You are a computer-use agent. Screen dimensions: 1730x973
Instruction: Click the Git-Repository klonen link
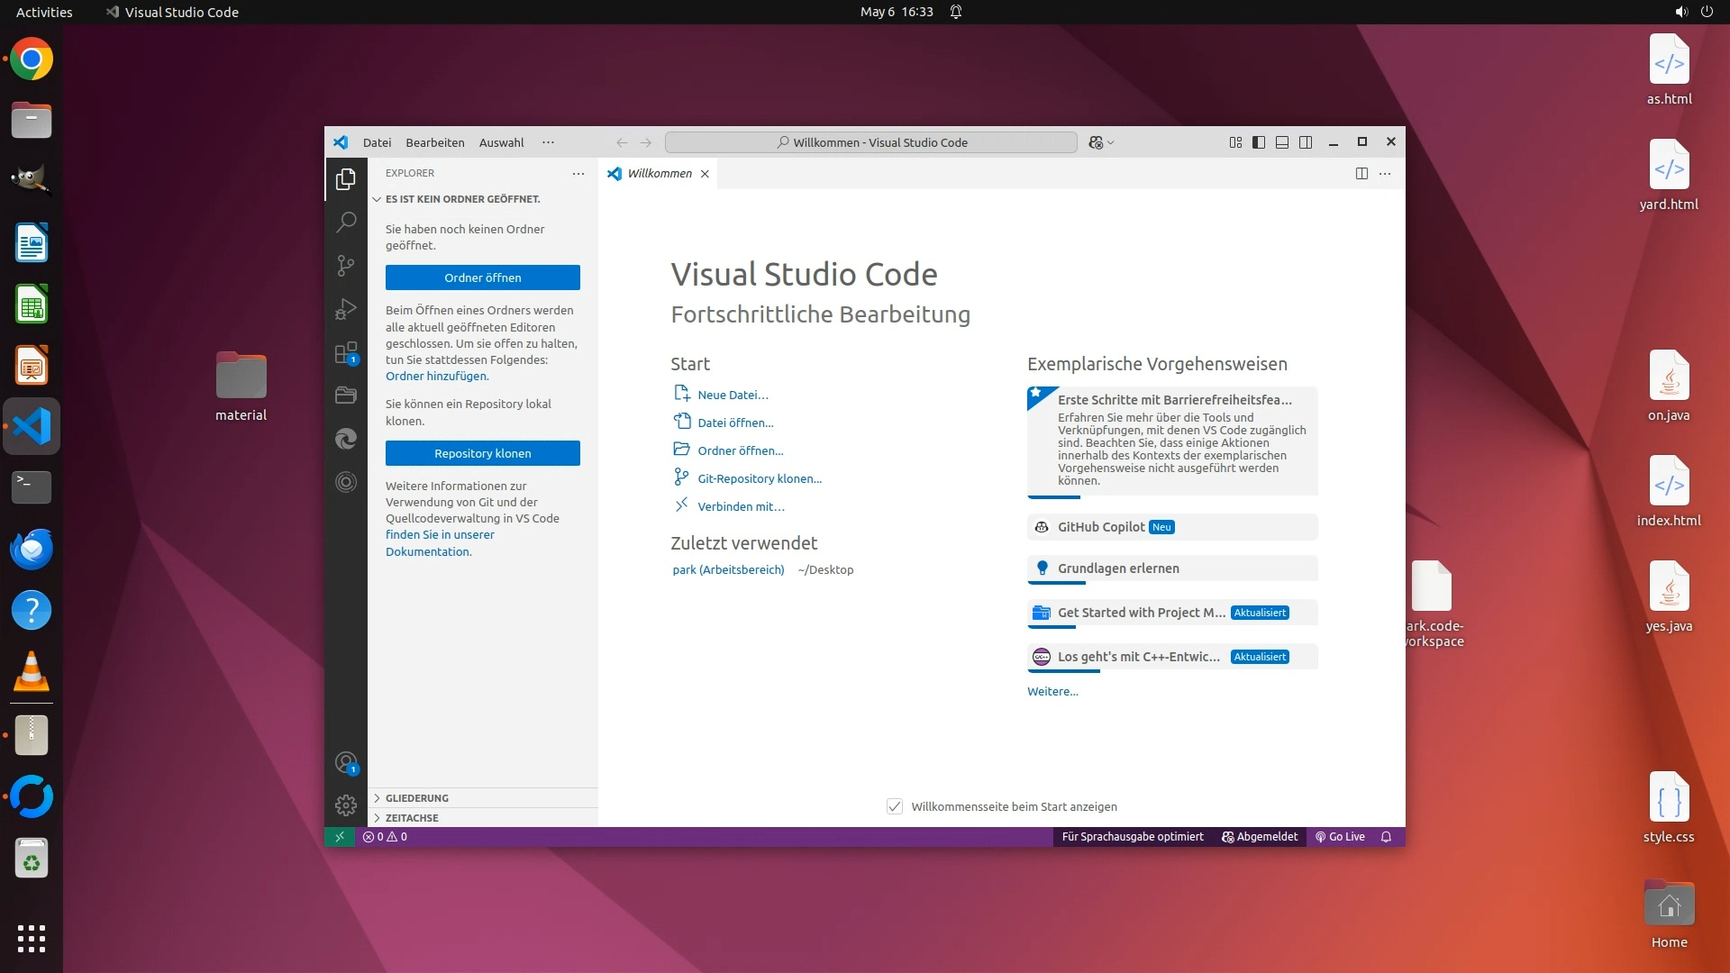pyautogui.click(x=759, y=478)
